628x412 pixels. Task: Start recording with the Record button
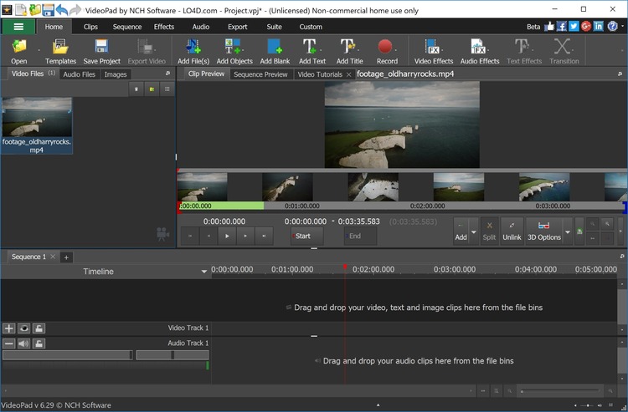click(387, 51)
